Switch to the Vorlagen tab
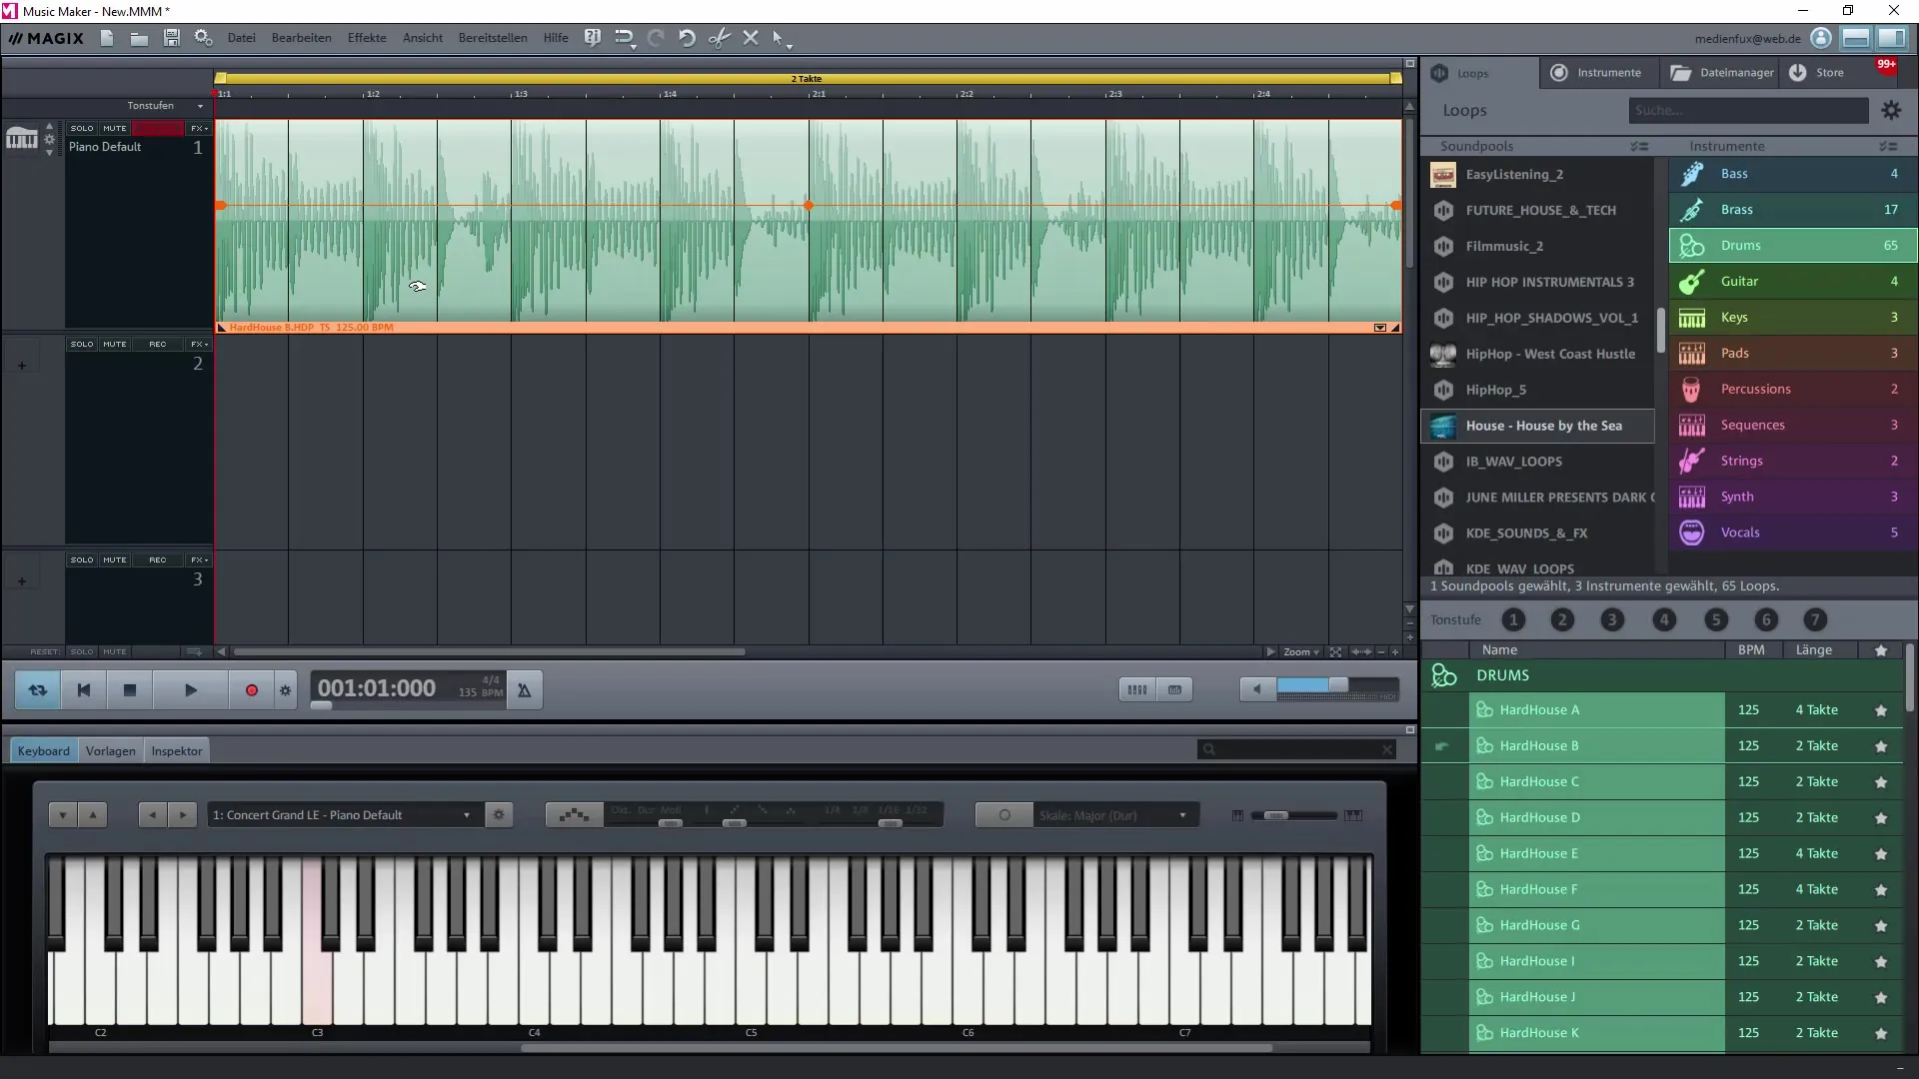 pos(110,751)
